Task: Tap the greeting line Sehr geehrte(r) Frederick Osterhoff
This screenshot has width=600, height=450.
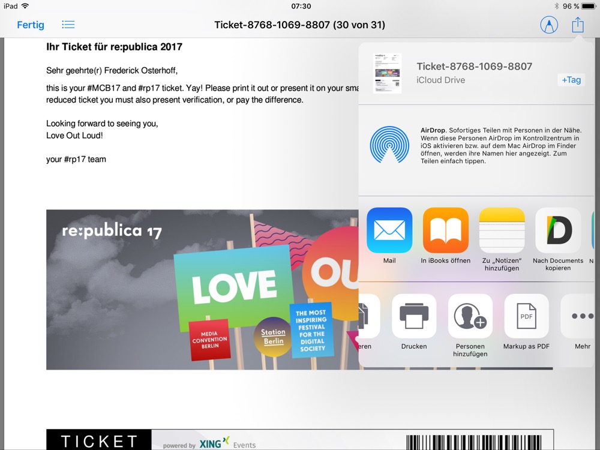Action: pyautogui.click(x=112, y=70)
